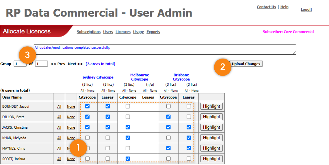
Task: Tick Sydney Leases for MAYNES, Chris
Action: click(x=108, y=148)
